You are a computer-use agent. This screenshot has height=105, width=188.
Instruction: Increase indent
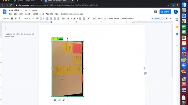[84, 19]
